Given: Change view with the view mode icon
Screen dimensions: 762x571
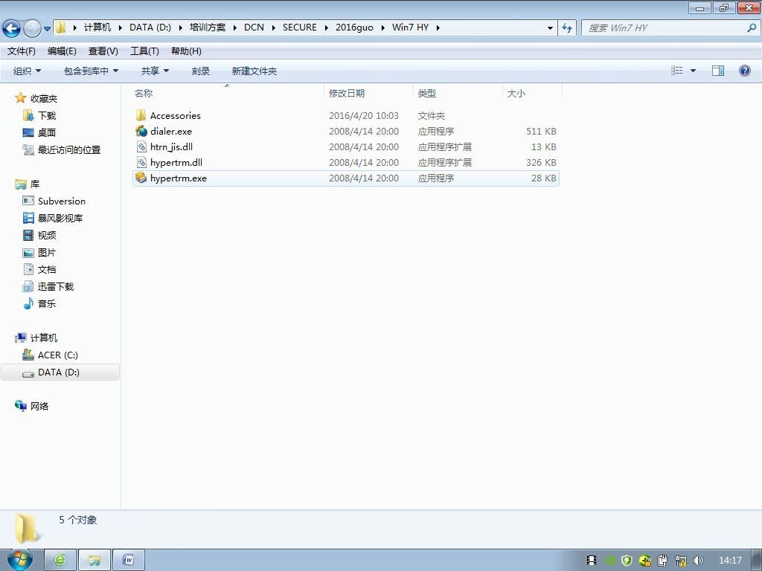Looking at the screenshot, I should click(x=677, y=71).
